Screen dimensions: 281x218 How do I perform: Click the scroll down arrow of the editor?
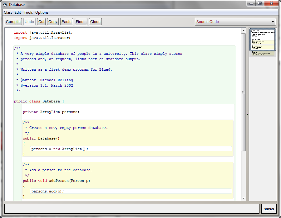pyautogui.click(x=244, y=198)
